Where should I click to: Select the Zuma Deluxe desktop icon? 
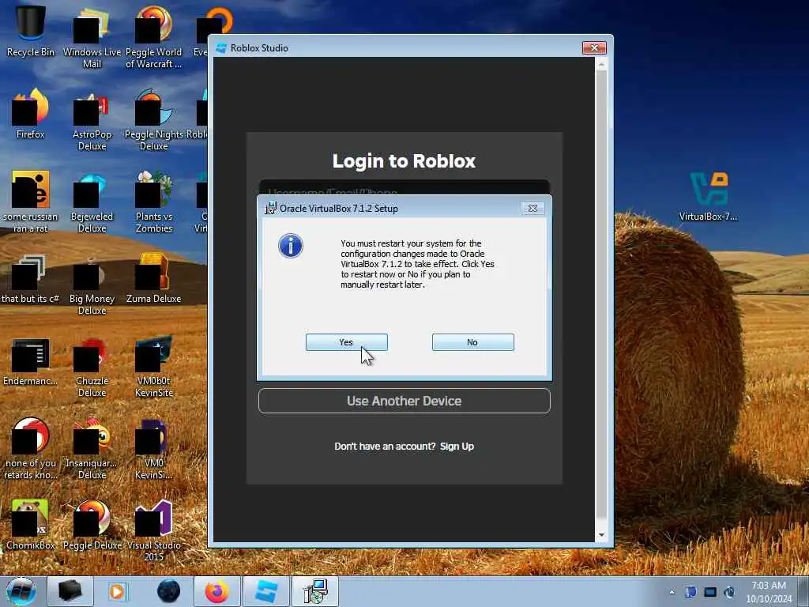pos(154,277)
